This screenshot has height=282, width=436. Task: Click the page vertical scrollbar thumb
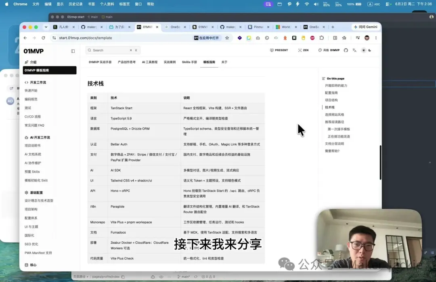(380, 163)
